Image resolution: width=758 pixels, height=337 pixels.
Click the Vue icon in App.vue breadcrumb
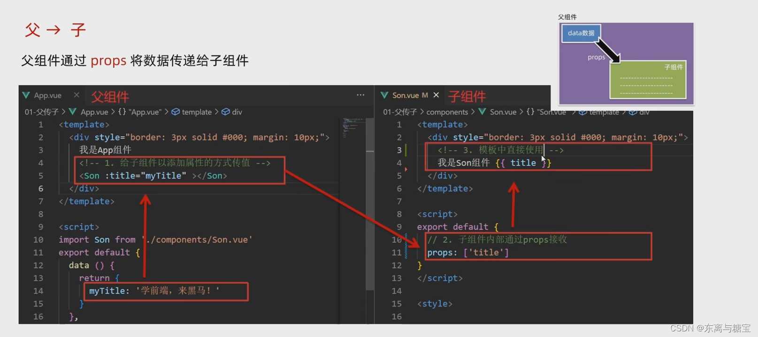tap(73, 111)
